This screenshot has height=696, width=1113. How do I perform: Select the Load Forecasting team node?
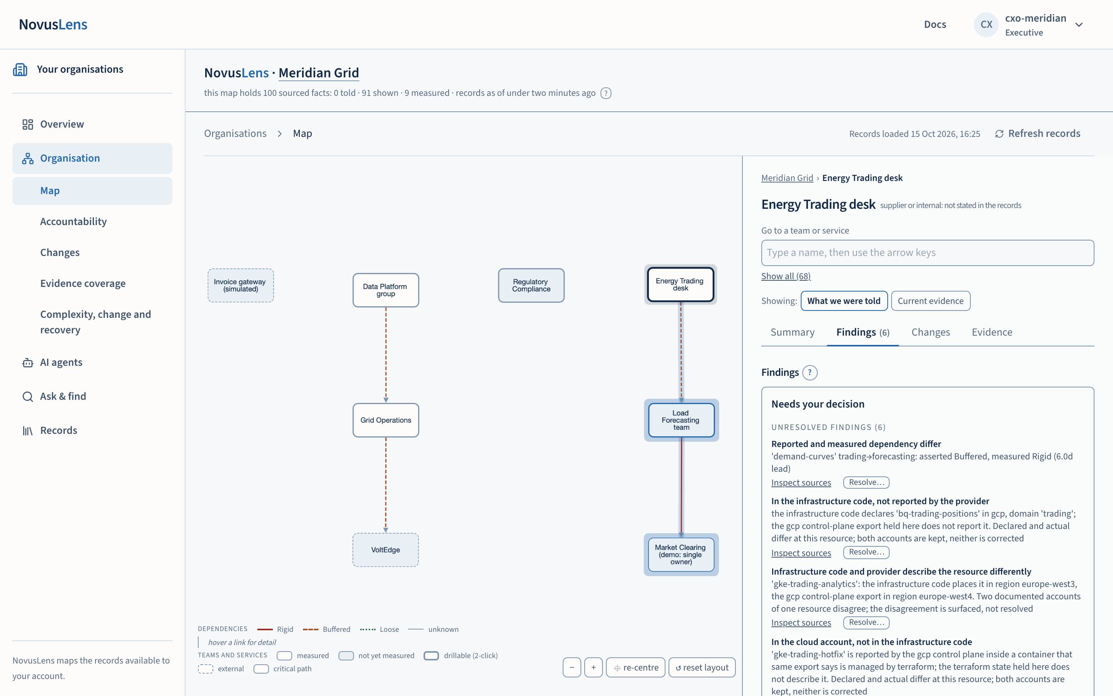[x=681, y=420]
